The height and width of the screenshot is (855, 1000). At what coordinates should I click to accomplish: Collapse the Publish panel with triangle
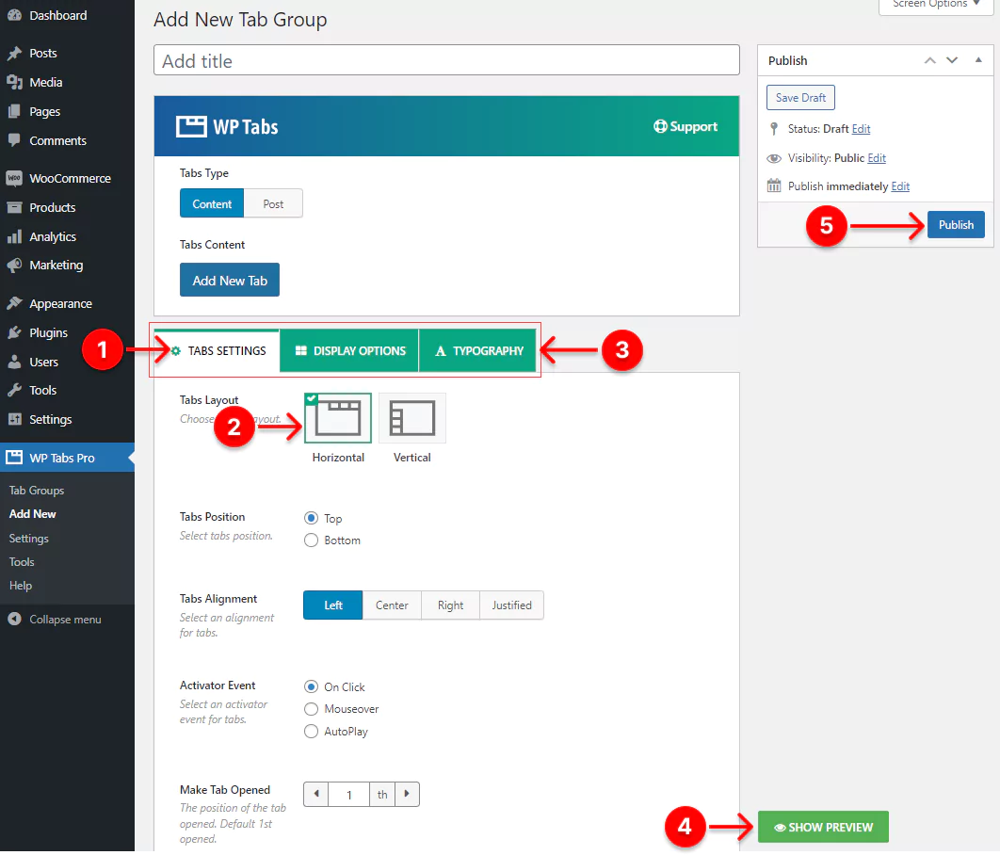(978, 60)
